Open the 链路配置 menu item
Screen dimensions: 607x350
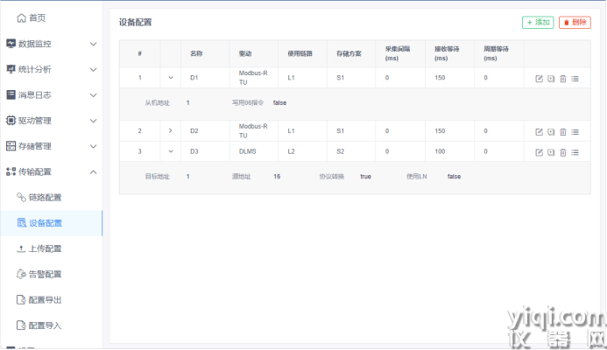click(52, 197)
